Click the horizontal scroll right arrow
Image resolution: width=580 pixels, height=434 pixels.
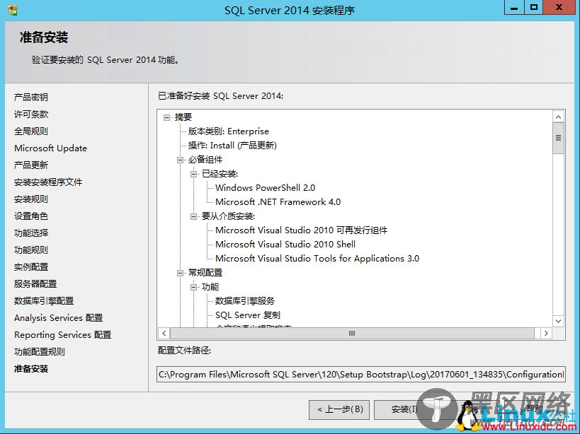pyautogui.click(x=546, y=333)
